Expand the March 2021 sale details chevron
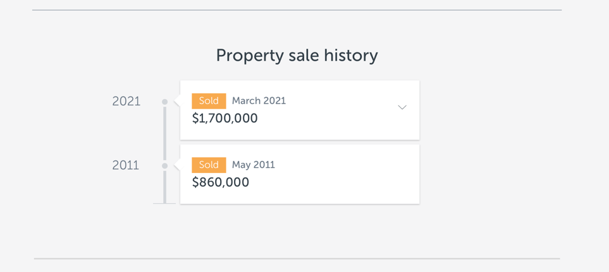Image resolution: width=609 pixels, height=272 pixels. pos(402,107)
